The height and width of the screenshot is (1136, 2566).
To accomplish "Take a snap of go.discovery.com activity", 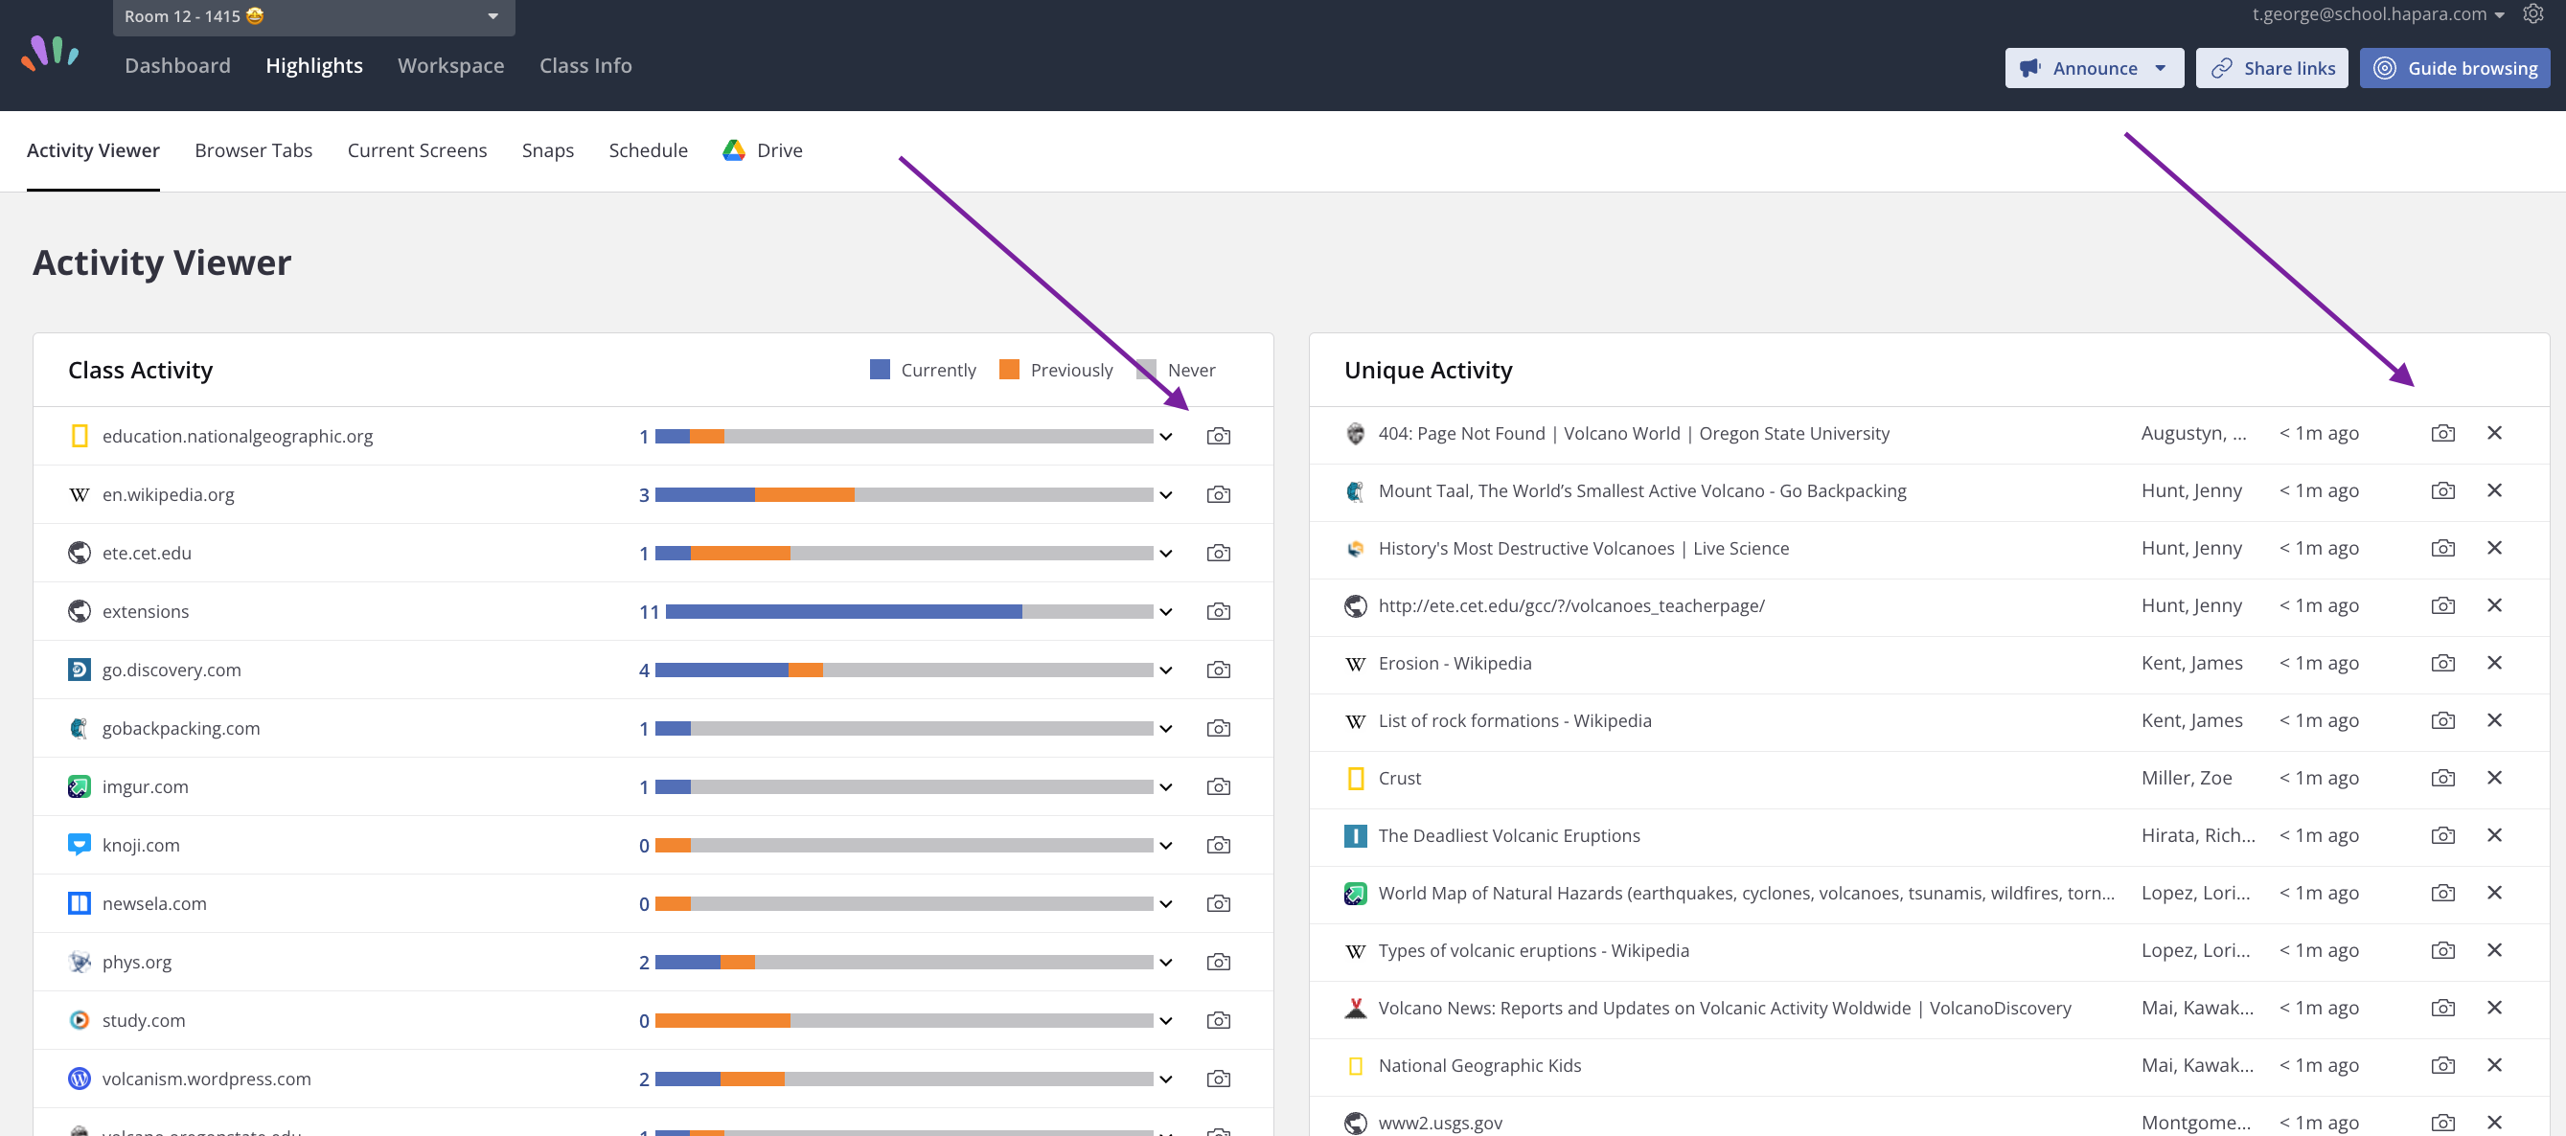I will click(1217, 670).
